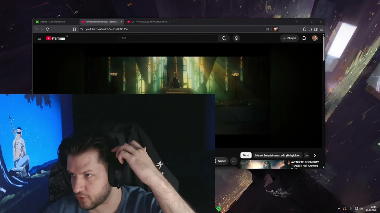Open Spotify from the taskbar

tap(218, 209)
